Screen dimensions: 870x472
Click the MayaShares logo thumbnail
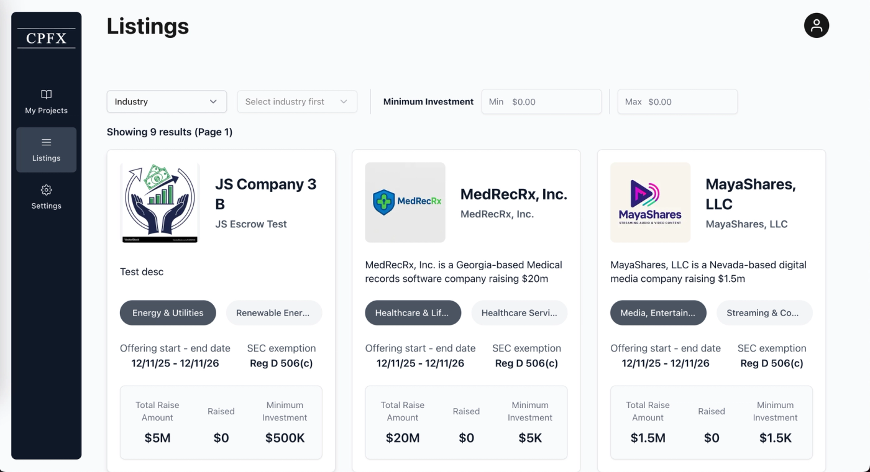click(x=651, y=202)
